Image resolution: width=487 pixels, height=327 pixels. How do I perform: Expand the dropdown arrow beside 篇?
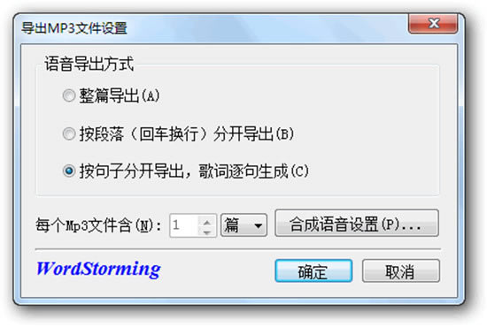(x=258, y=225)
